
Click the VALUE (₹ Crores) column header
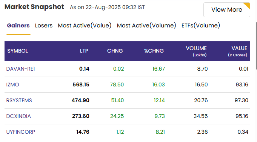click(x=237, y=51)
